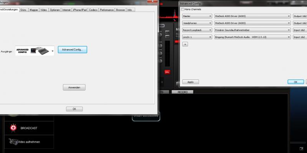Click the Advanced Config... button
307x153 pixels.
pos(73,50)
